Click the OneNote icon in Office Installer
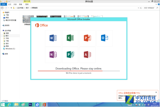The width and height of the screenshot is (160, 107). tap(53, 55)
